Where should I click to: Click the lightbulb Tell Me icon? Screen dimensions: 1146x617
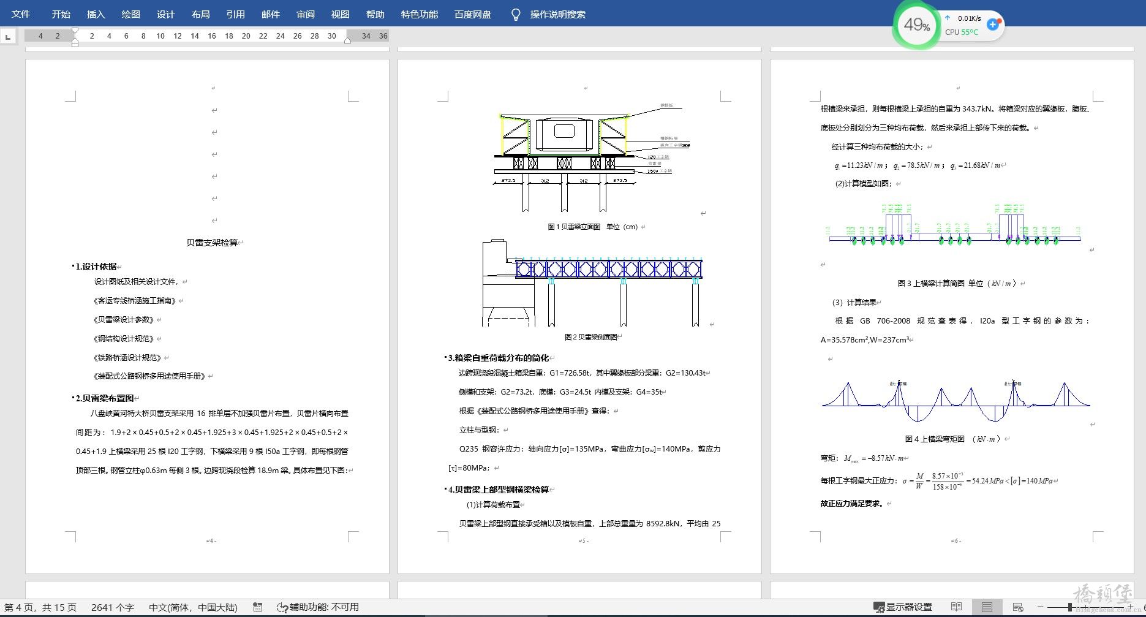516,14
